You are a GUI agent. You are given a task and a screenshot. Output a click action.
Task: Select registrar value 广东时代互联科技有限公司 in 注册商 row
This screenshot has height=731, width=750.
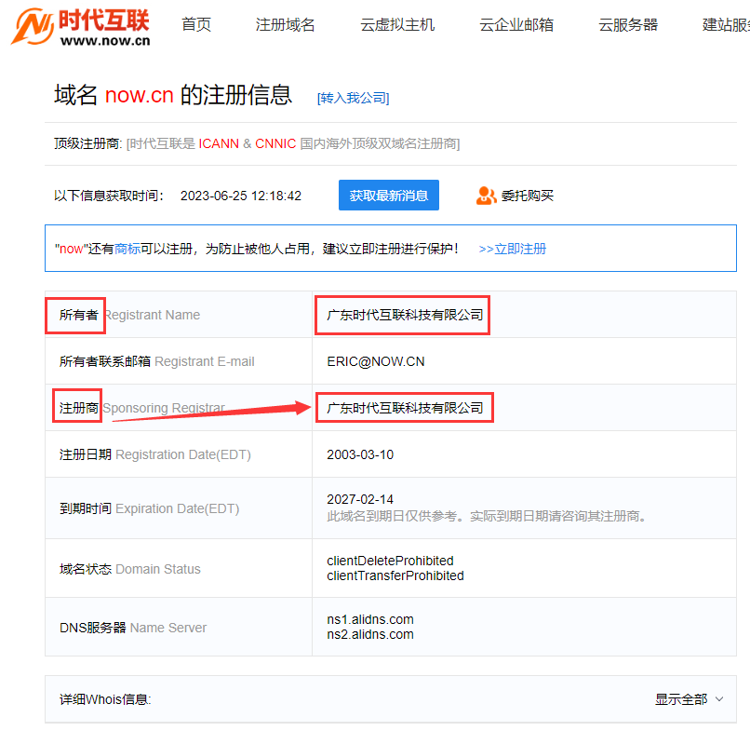click(x=405, y=408)
